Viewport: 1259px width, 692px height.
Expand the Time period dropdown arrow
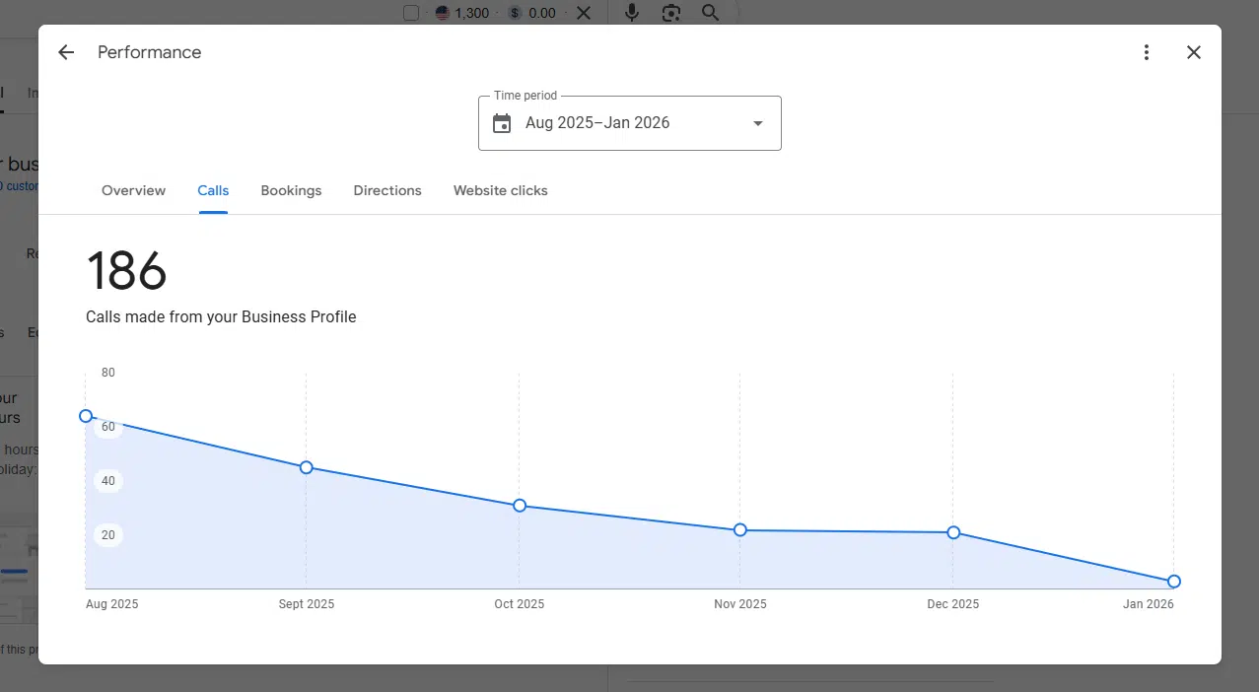pyautogui.click(x=757, y=123)
